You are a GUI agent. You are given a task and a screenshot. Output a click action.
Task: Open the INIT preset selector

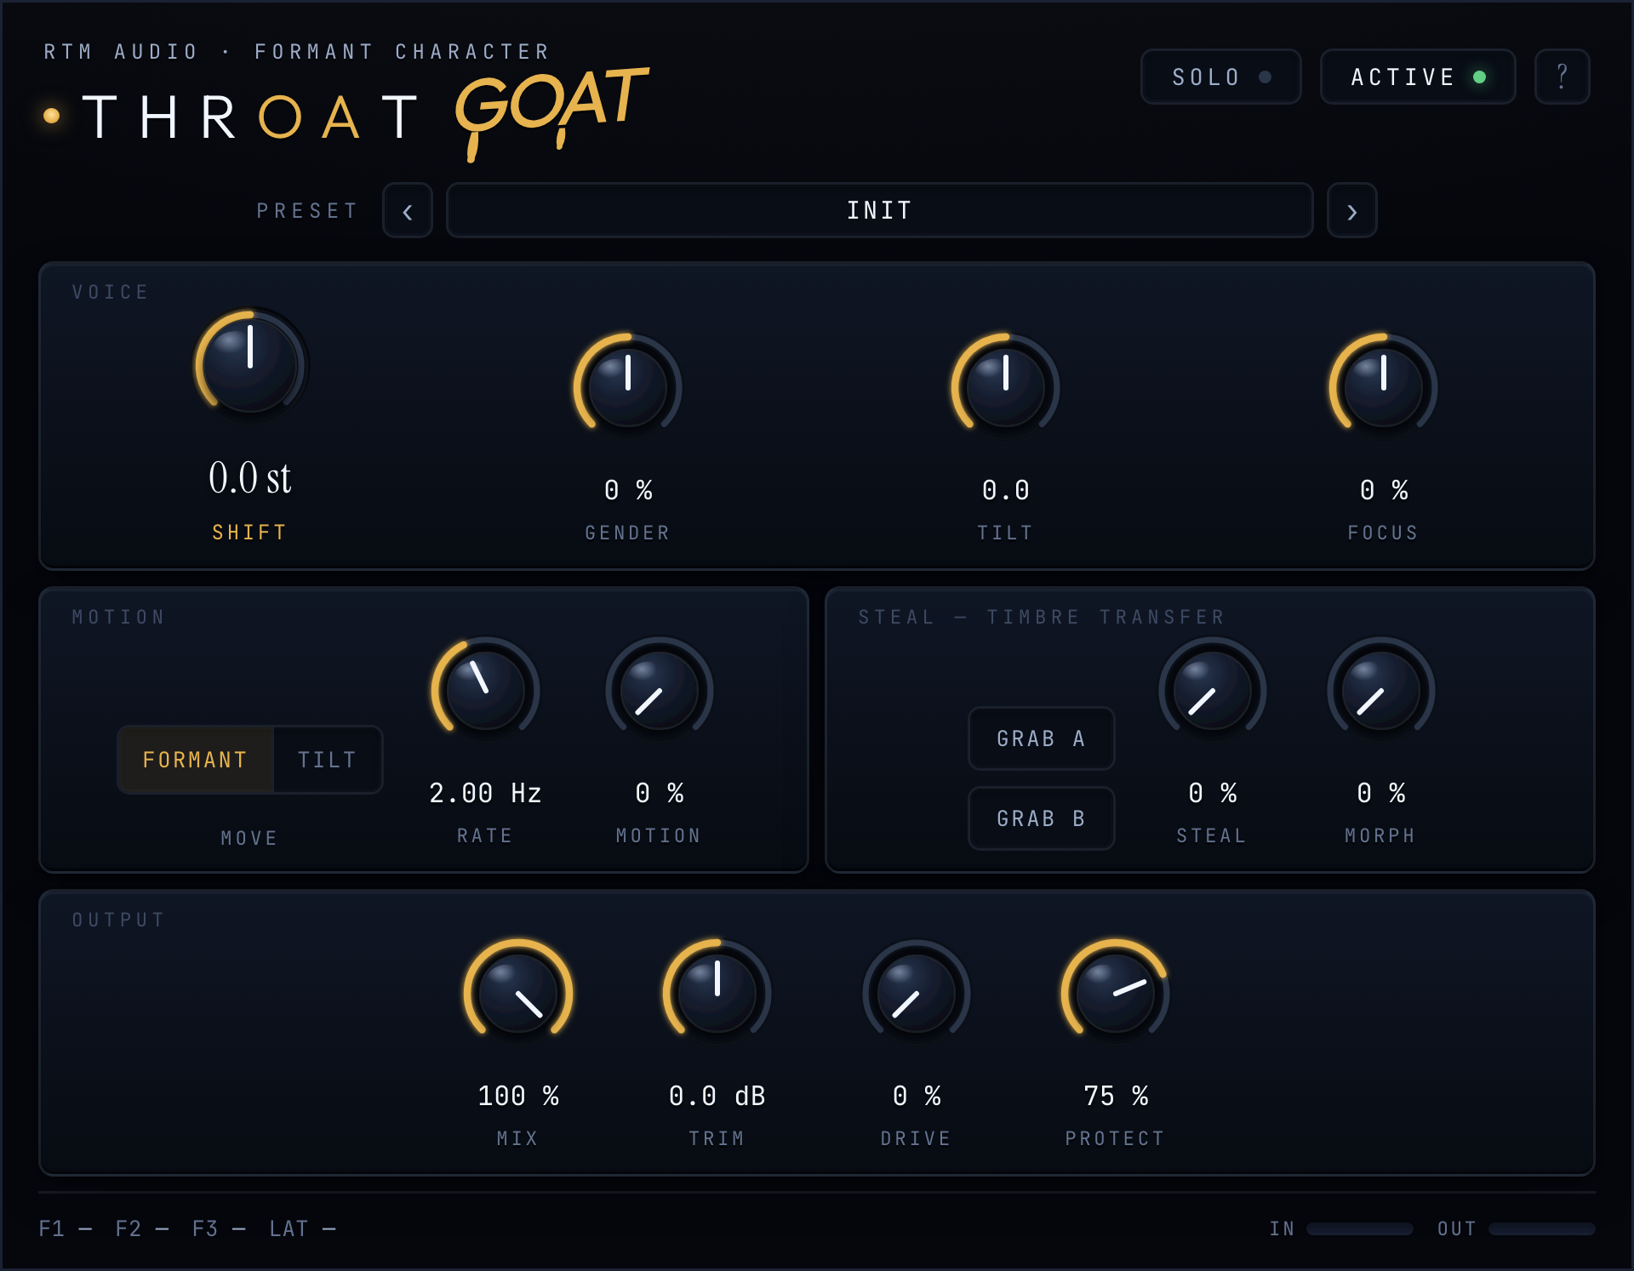[x=879, y=210]
